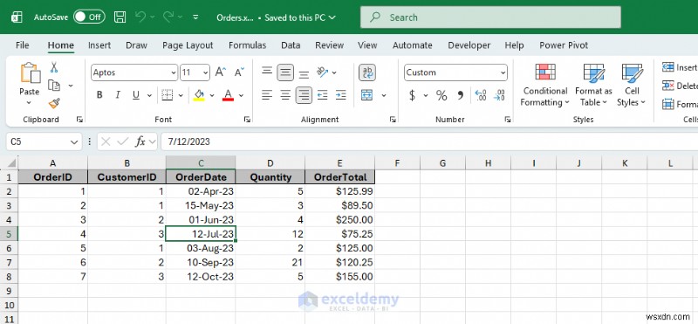The image size is (698, 324).
Task: Open the Formulas tab
Action: [x=247, y=45]
